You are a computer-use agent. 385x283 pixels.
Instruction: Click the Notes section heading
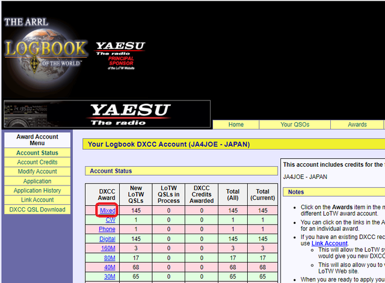coord(334,192)
